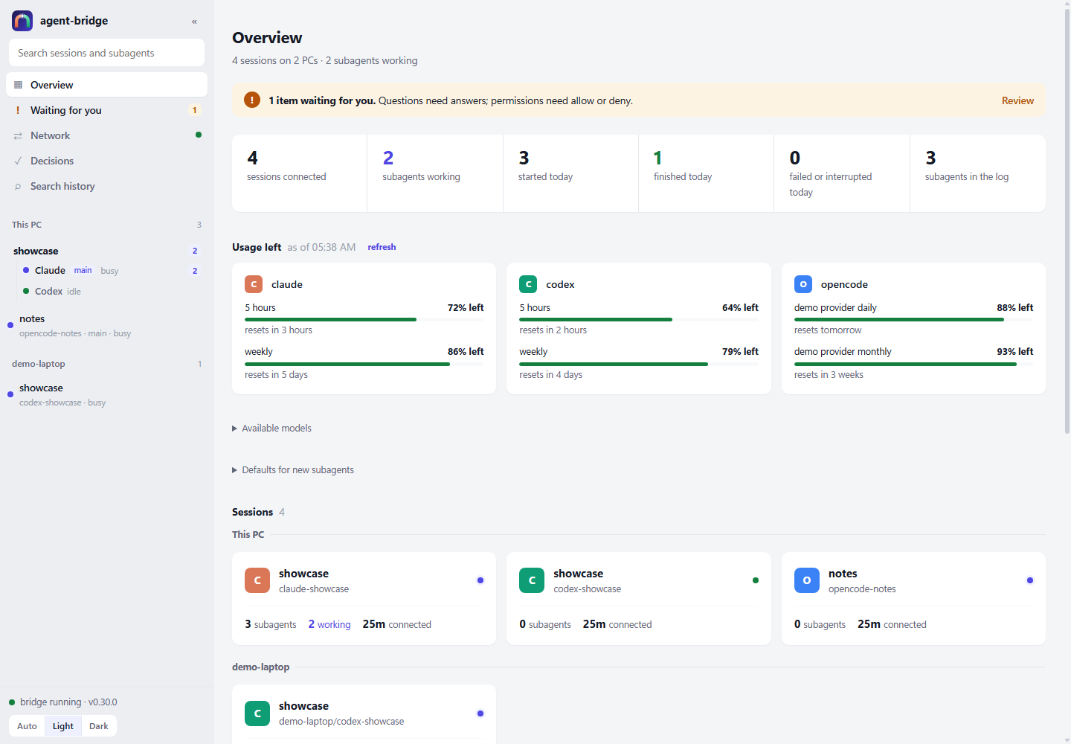Click the claude usage card icon
Image resolution: width=1071 pixels, height=744 pixels.
pos(254,284)
